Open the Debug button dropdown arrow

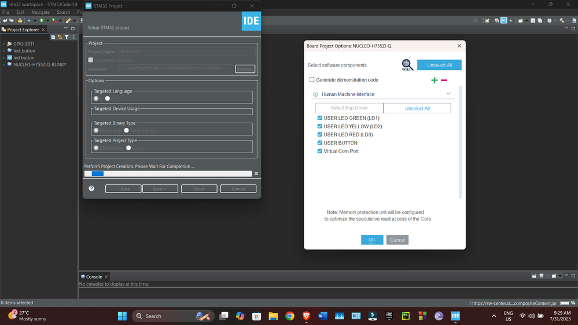tap(35, 21)
